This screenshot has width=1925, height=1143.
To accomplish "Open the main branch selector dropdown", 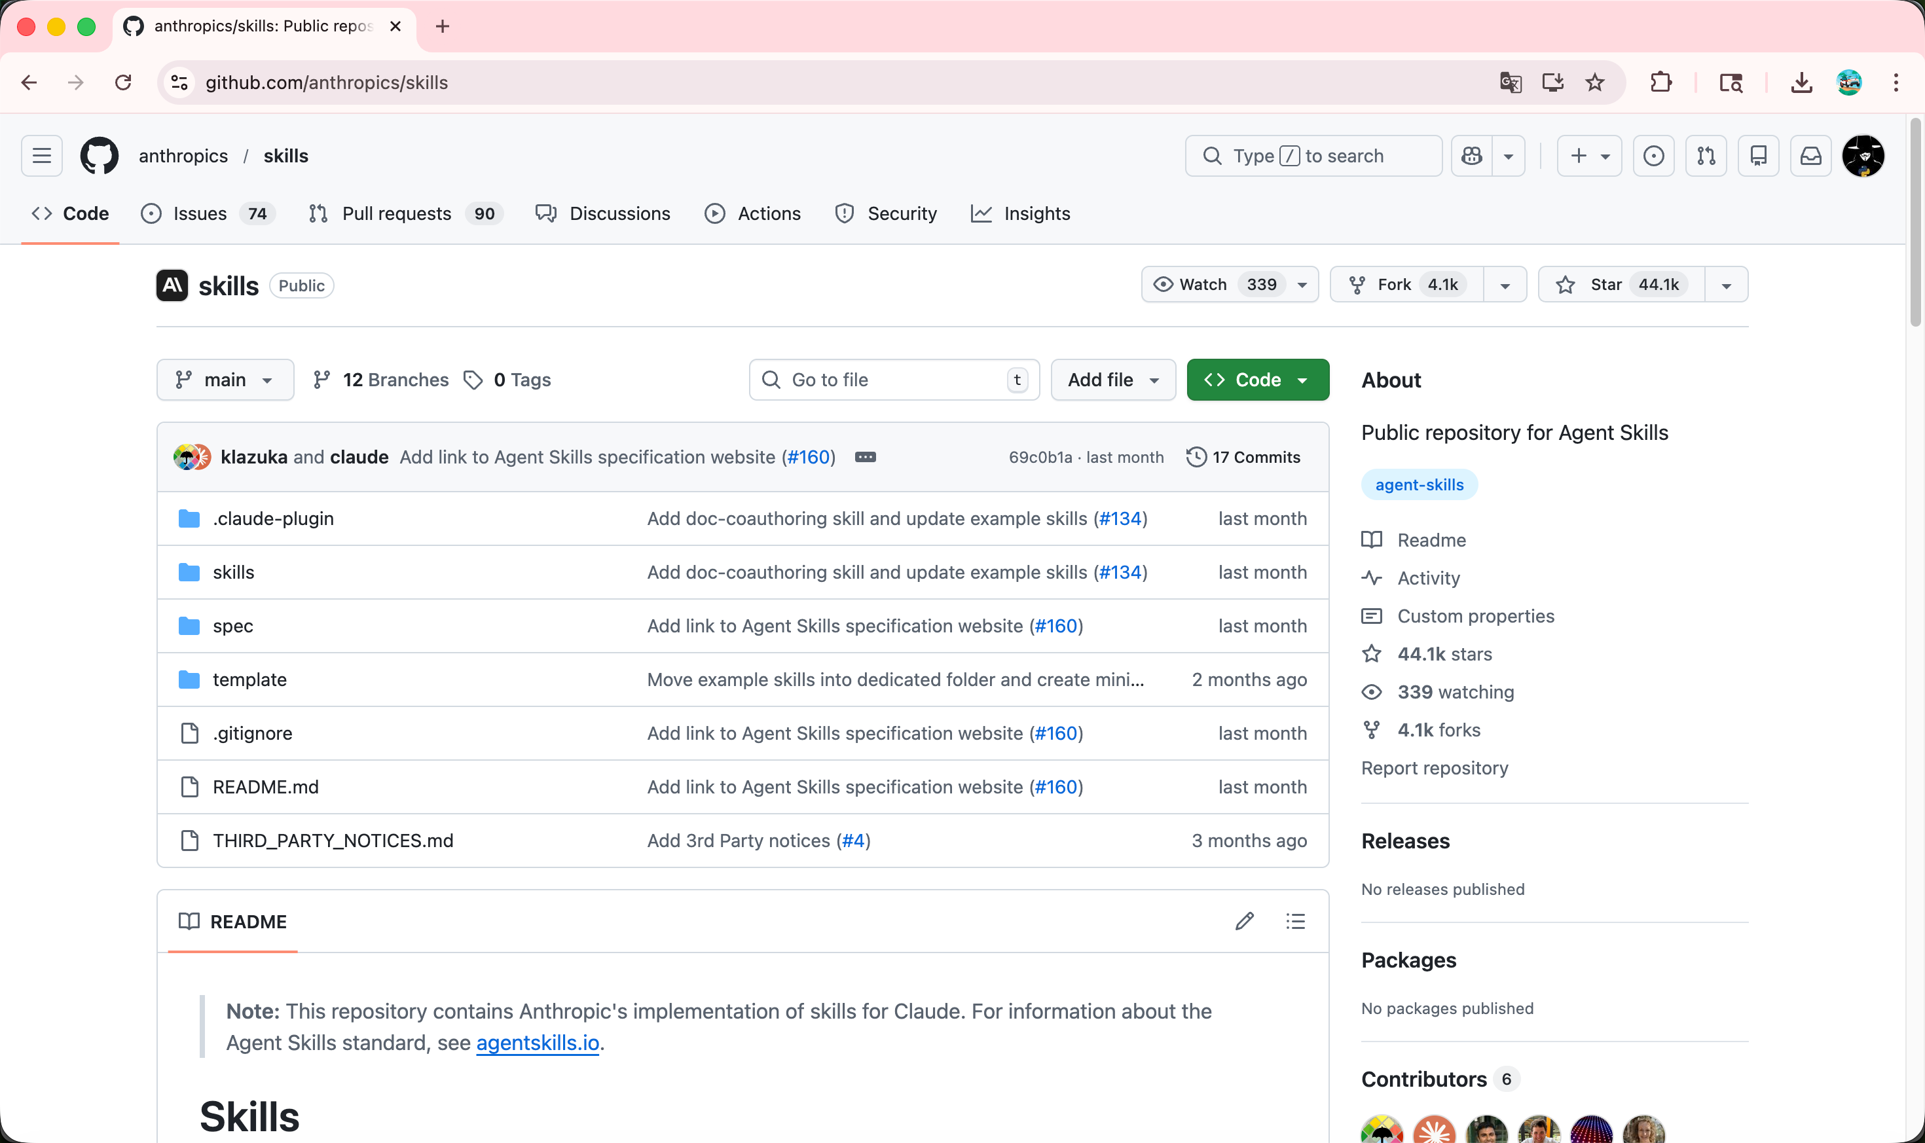I will tap(225, 380).
